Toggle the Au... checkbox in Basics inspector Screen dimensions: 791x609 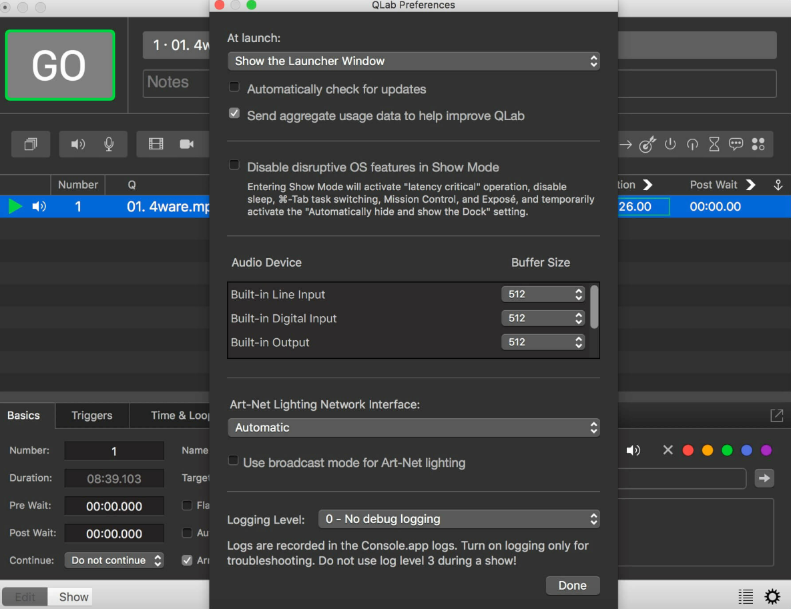pyautogui.click(x=187, y=533)
